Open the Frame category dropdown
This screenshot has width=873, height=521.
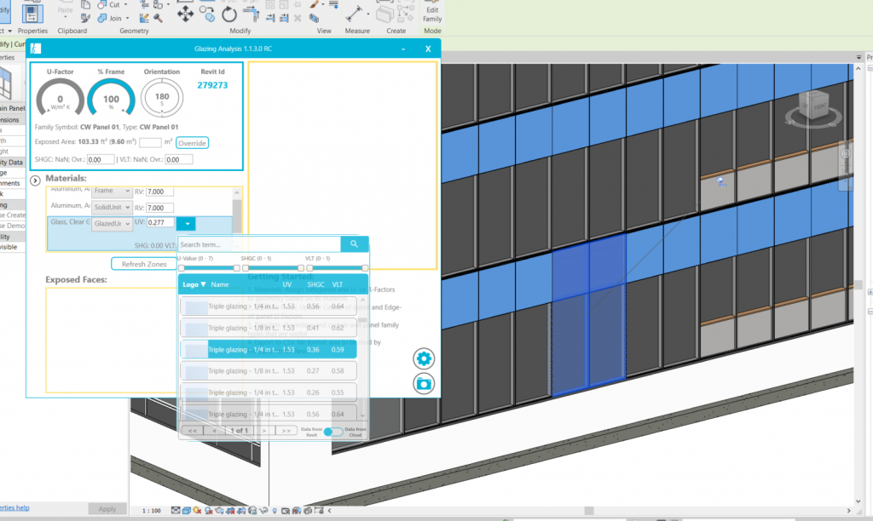(112, 191)
